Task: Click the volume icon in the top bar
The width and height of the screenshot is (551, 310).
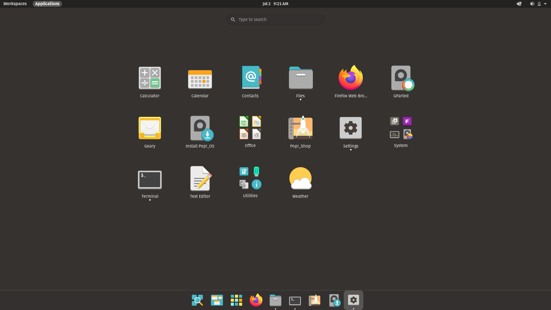Action: point(532,4)
